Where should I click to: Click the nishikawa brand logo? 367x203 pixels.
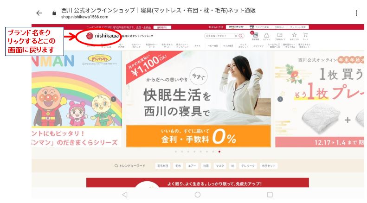click(x=103, y=36)
